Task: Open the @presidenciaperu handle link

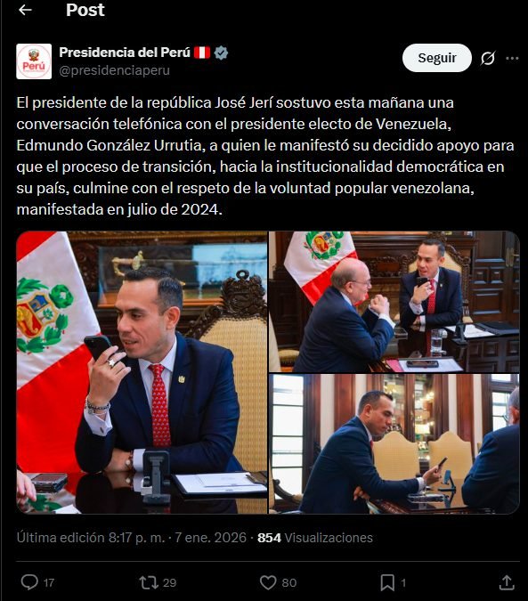Action: coord(114,70)
